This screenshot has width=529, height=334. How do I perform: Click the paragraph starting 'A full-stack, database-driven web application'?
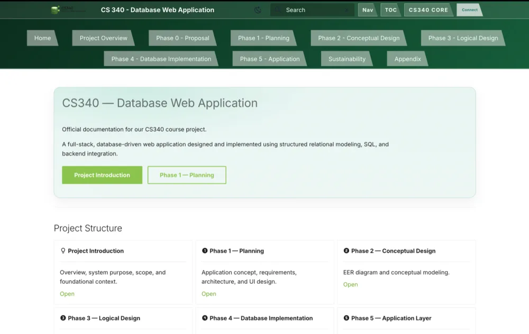tap(225, 149)
